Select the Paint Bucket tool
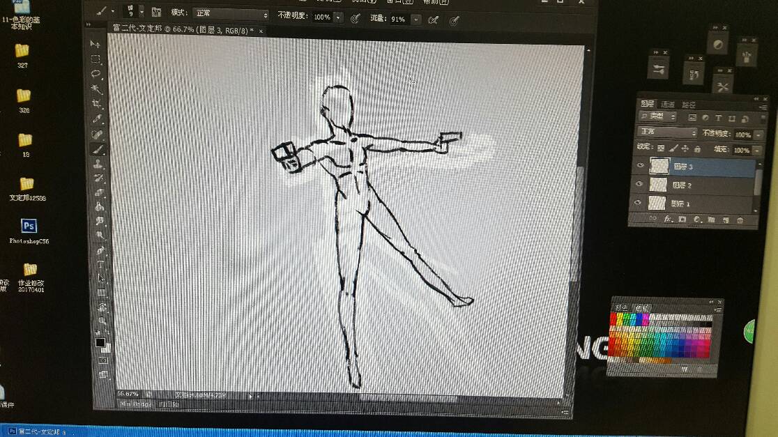The height and width of the screenshot is (437, 778). click(99, 207)
